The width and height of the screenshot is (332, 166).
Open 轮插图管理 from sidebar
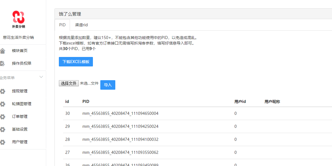point(22,104)
